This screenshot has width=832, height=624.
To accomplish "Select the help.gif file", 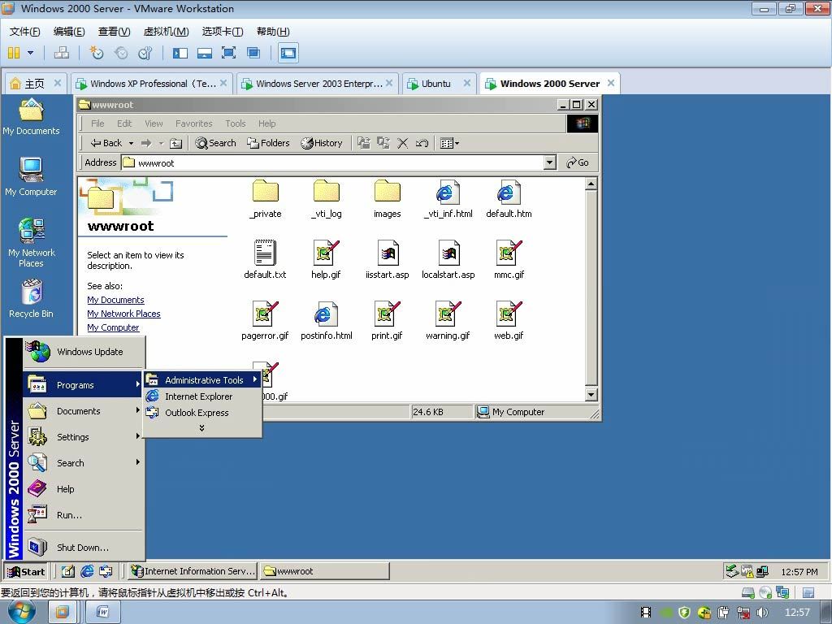I will pyautogui.click(x=326, y=259).
